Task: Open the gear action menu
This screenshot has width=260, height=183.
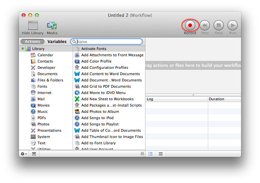Action: click(x=24, y=154)
